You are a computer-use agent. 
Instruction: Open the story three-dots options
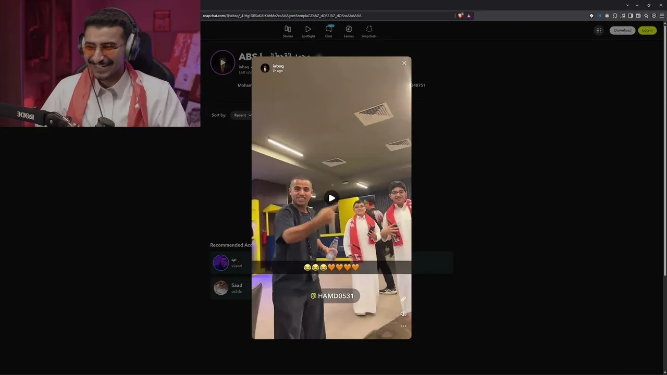tap(403, 326)
